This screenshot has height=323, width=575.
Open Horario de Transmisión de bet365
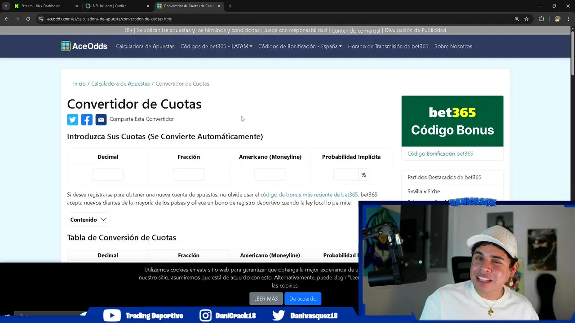[x=388, y=46]
